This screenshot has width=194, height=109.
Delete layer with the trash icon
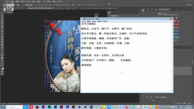tap(190, 103)
